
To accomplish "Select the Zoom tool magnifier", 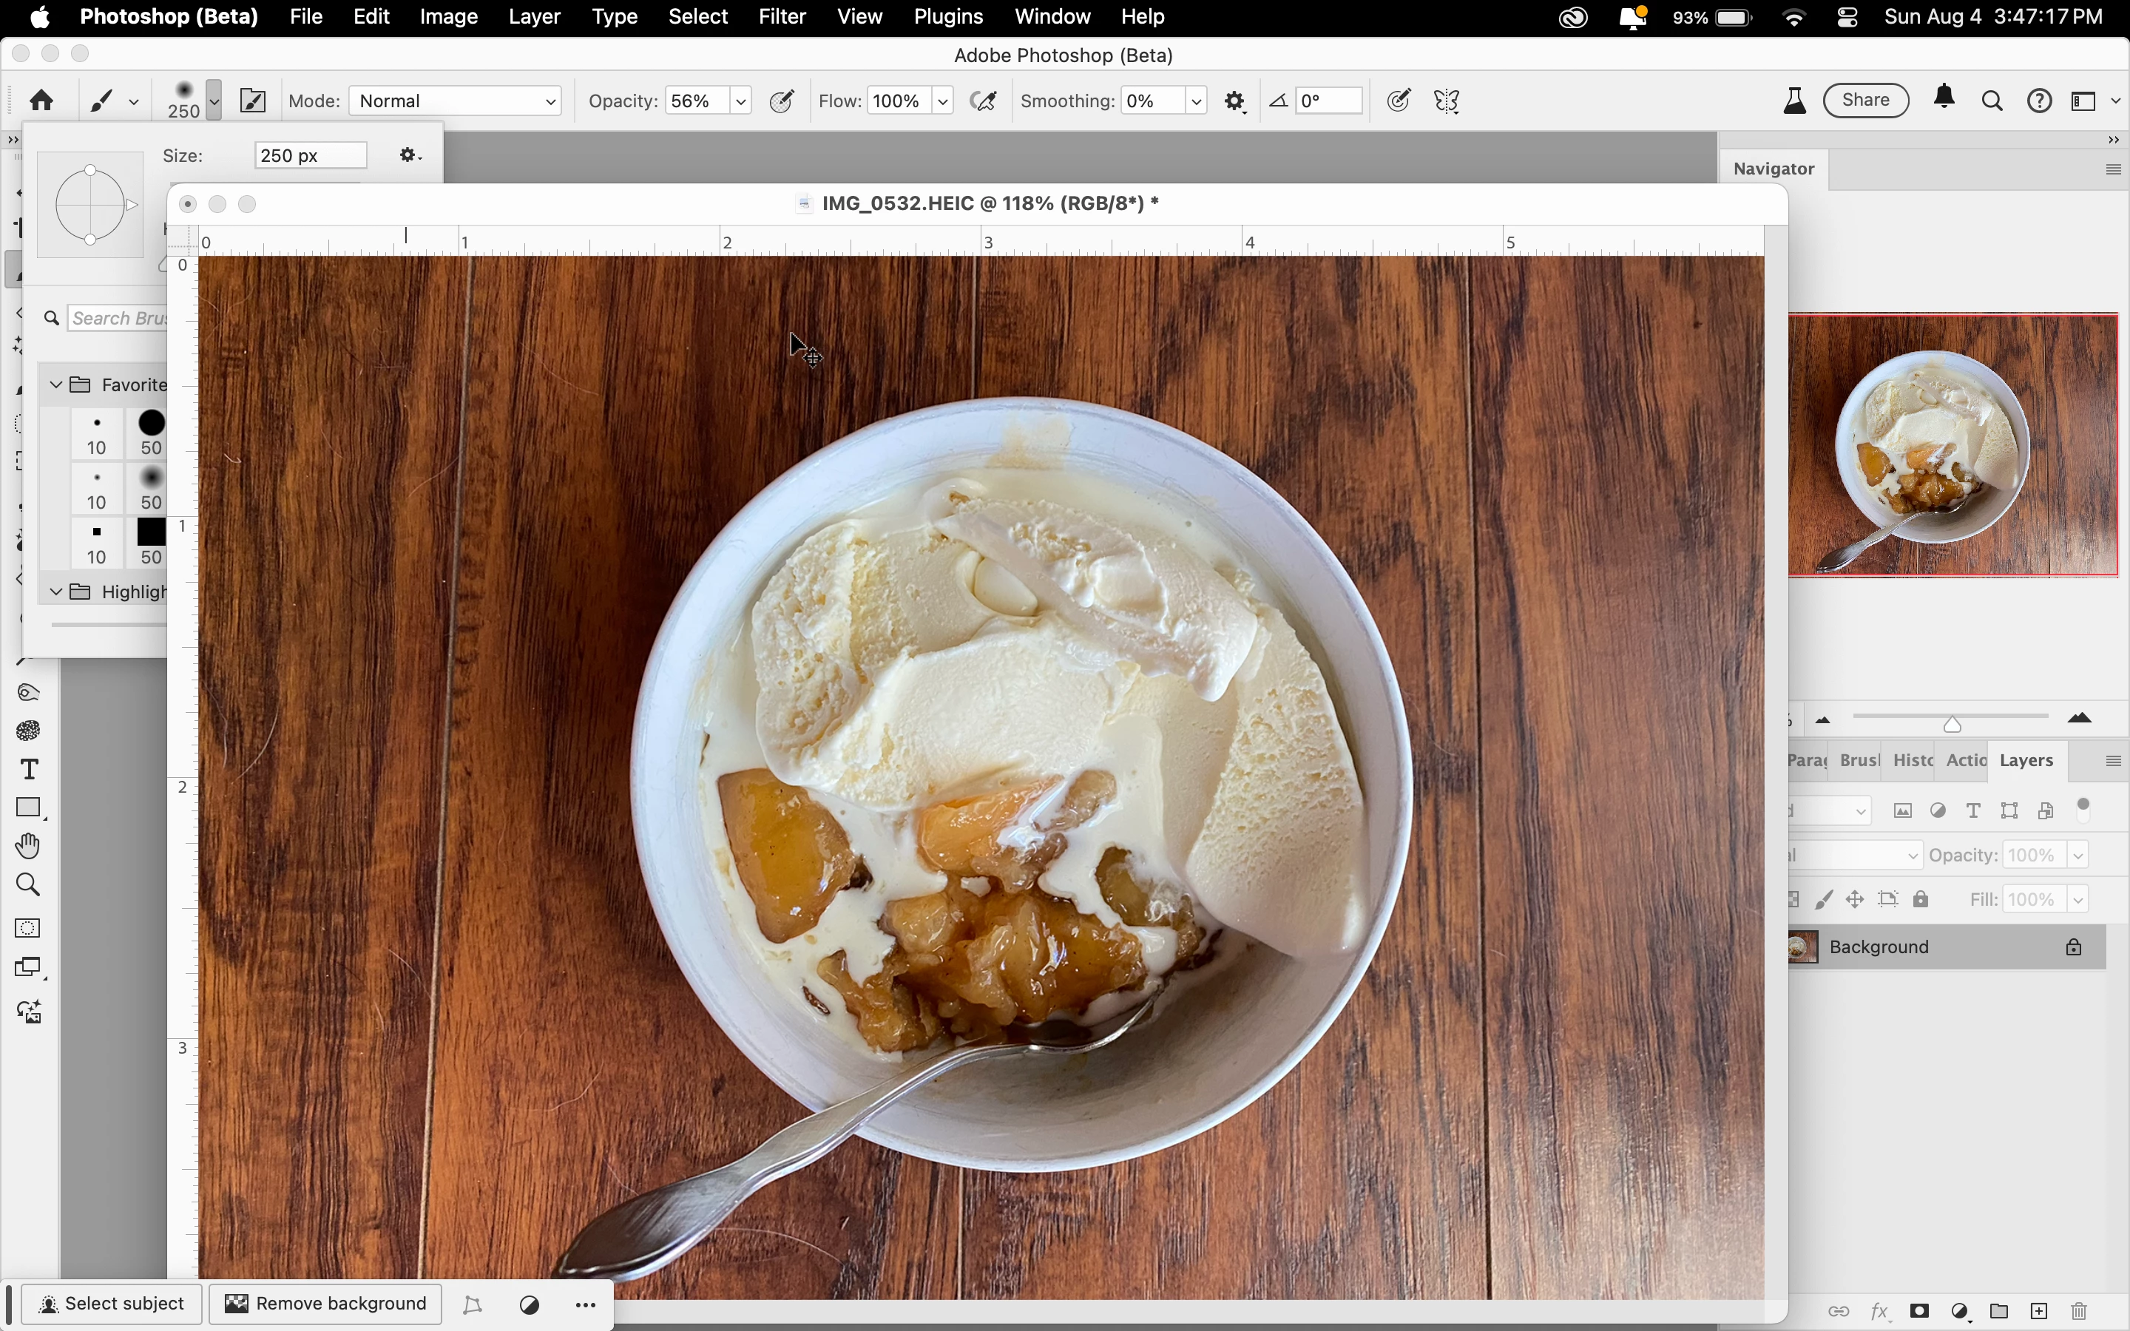I will pos(29,884).
